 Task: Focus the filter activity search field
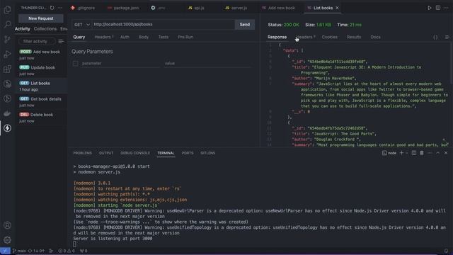pyautogui.click(x=37, y=41)
